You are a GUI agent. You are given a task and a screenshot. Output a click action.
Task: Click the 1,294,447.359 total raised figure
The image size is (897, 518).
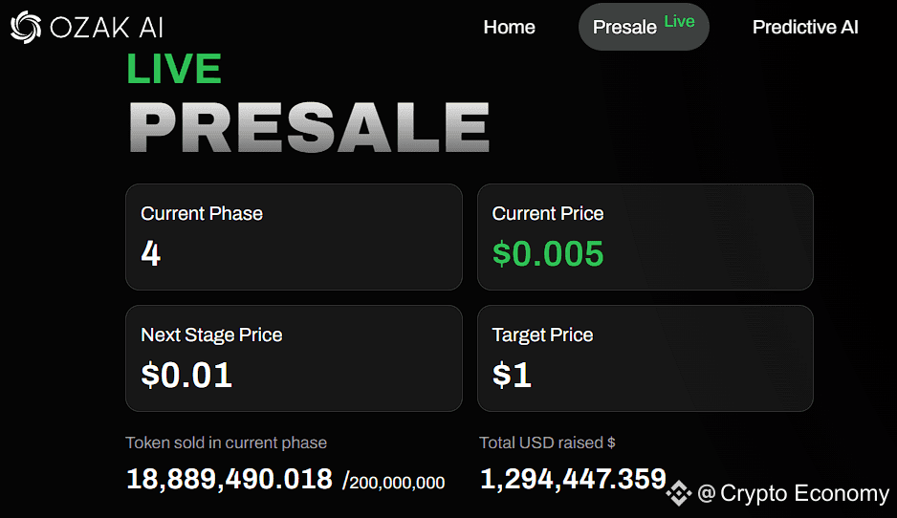(x=573, y=479)
